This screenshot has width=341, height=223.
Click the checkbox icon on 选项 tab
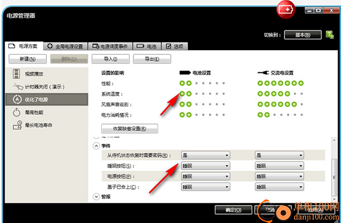[169, 46]
